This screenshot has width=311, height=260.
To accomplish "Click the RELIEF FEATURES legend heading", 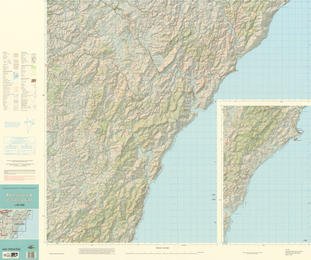I will (8, 85).
